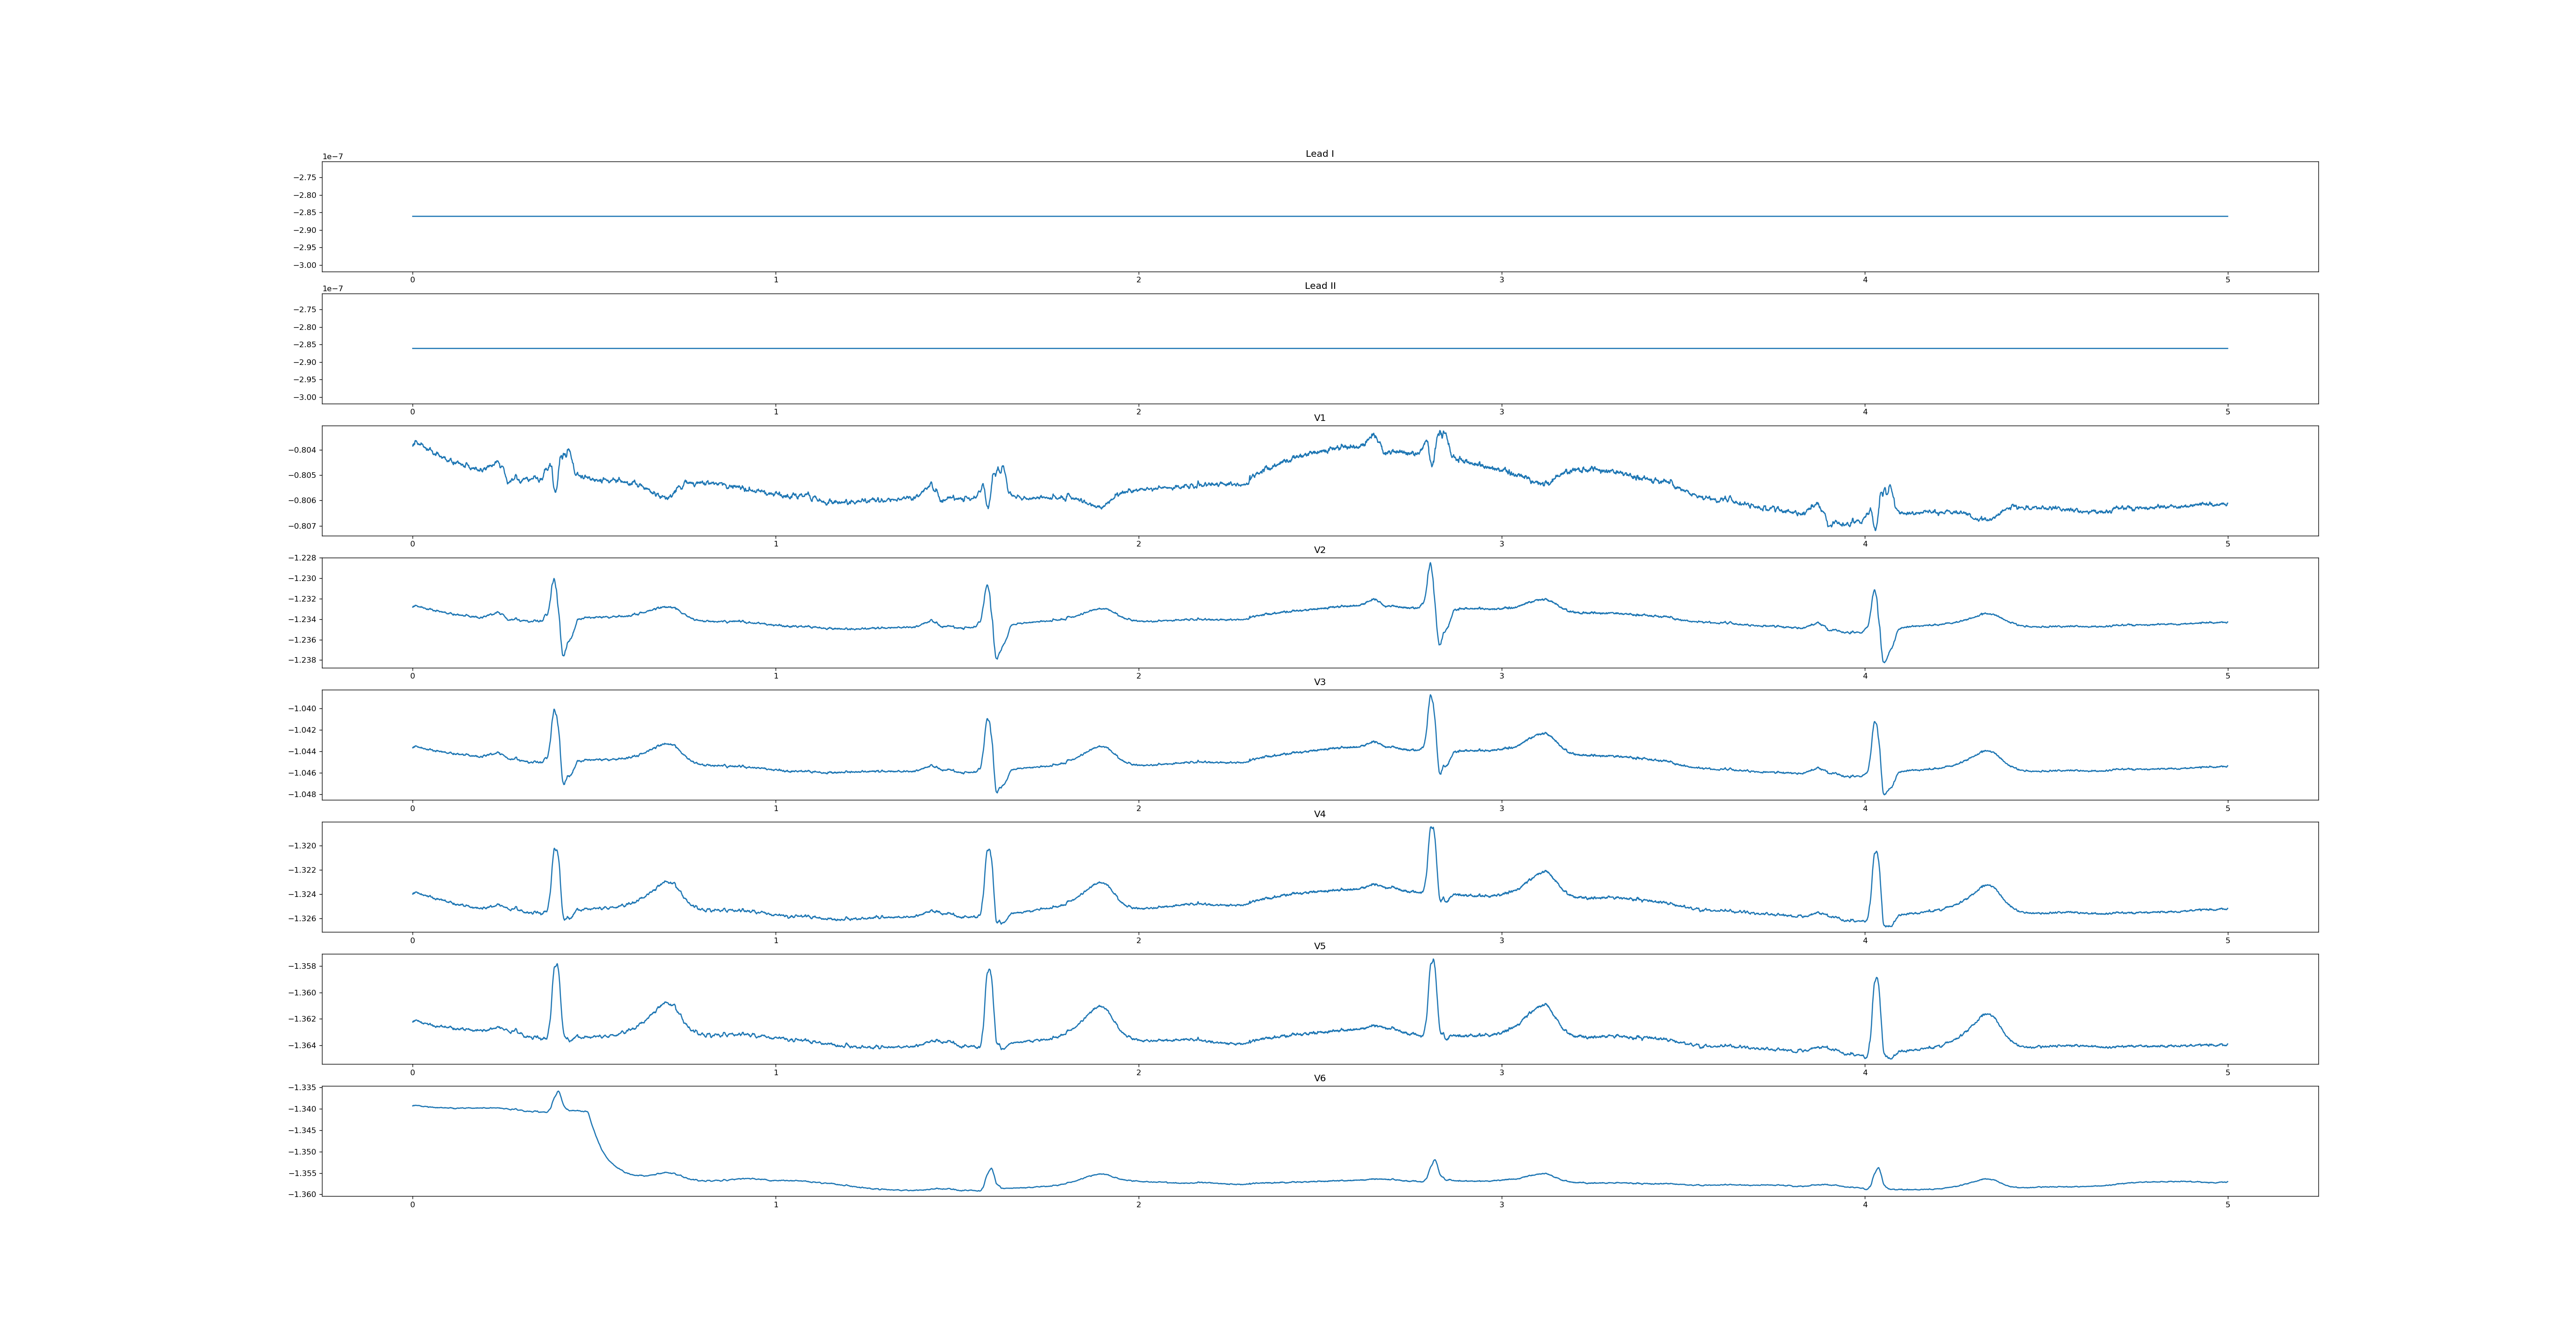Click the last R-peak in V2 trace
Image resolution: width=2576 pixels, height=1344 pixels.
coord(1874,591)
